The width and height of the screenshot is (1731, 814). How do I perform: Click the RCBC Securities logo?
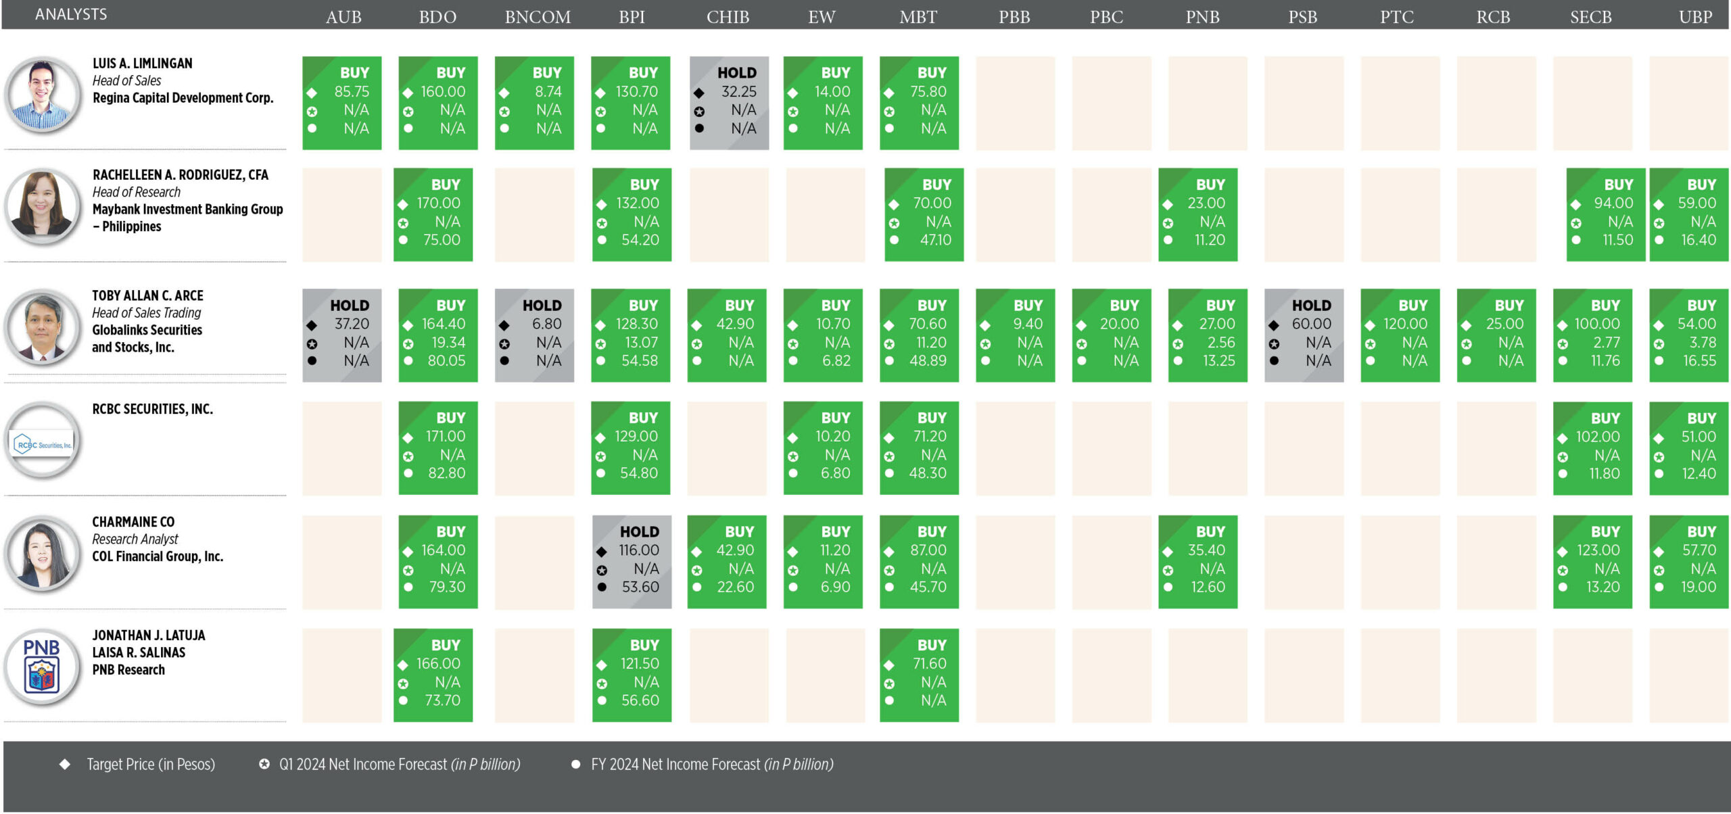[x=43, y=441]
